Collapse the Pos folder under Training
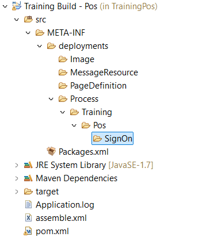214x237 pixels. click(74, 125)
